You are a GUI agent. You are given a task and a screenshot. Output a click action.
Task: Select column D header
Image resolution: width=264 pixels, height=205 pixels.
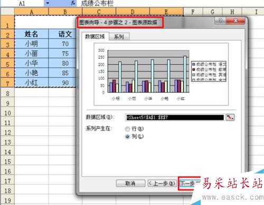133,12
